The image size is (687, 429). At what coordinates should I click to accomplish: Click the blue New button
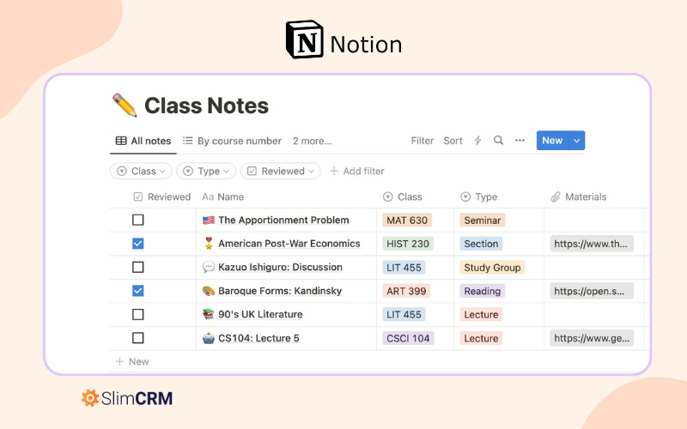point(552,141)
